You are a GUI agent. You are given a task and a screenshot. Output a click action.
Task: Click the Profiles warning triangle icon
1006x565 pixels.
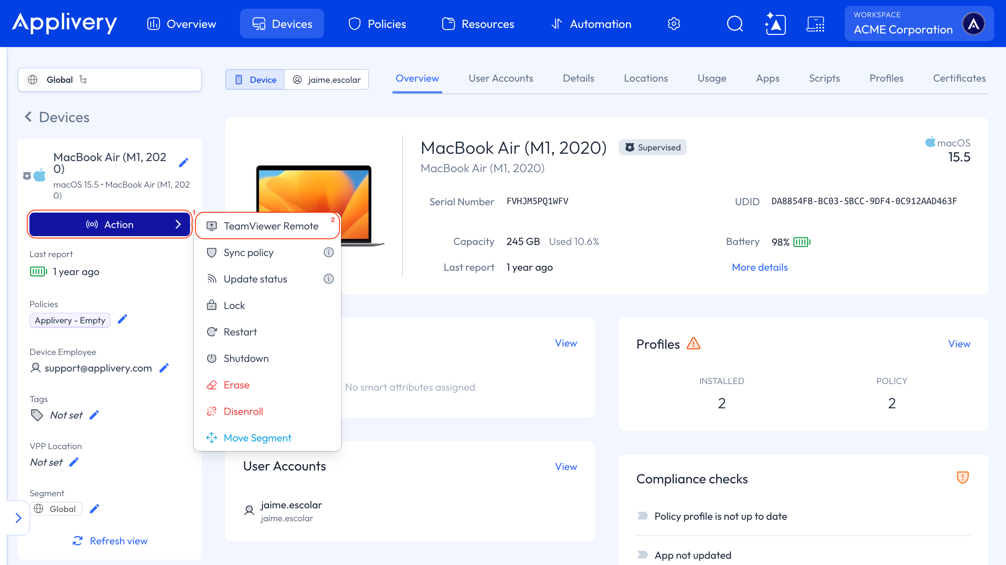[x=694, y=343]
